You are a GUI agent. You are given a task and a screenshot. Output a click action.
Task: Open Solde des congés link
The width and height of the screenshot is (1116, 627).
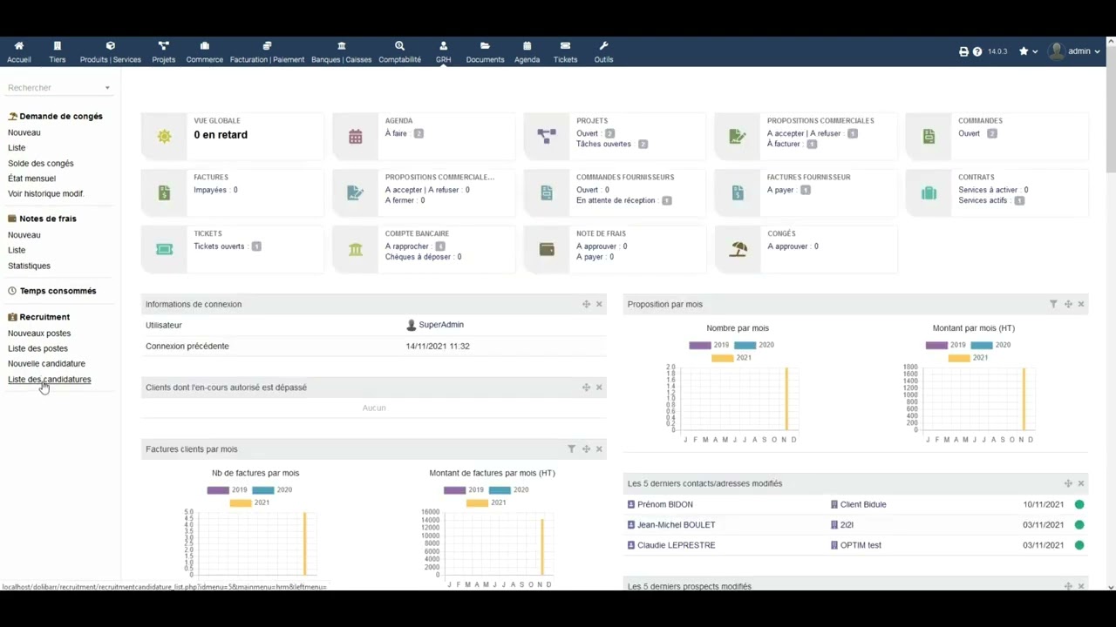pos(41,164)
